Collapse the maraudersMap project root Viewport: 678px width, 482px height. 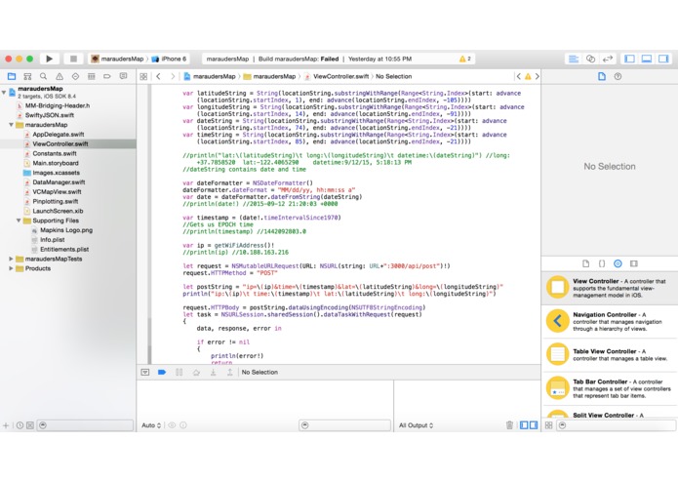click(x=4, y=92)
